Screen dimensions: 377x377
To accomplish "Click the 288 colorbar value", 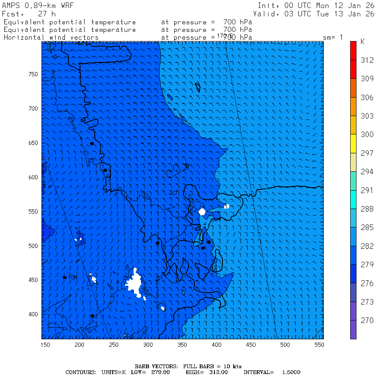I will tap(367, 209).
